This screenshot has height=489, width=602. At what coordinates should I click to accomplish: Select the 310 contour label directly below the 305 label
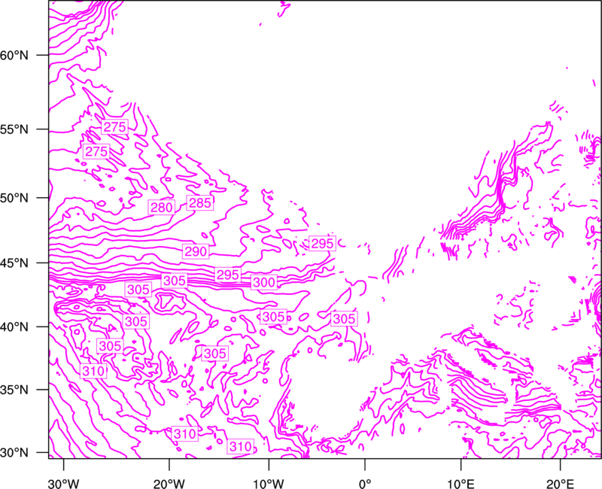tap(93, 371)
